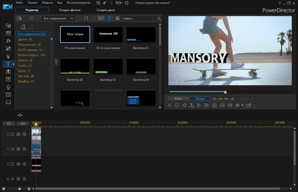Collapse the category panel with side arrow
Viewport: 298px width, 192px height.
(57, 62)
